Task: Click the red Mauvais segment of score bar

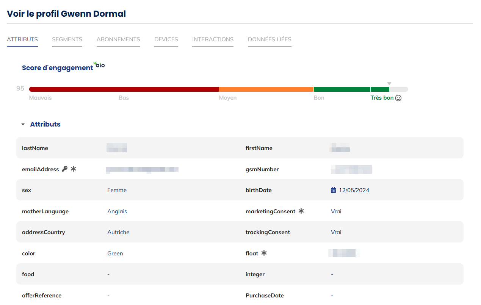Action: point(124,89)
